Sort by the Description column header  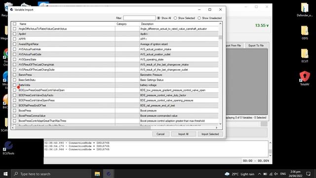click(x=179, y=24)
